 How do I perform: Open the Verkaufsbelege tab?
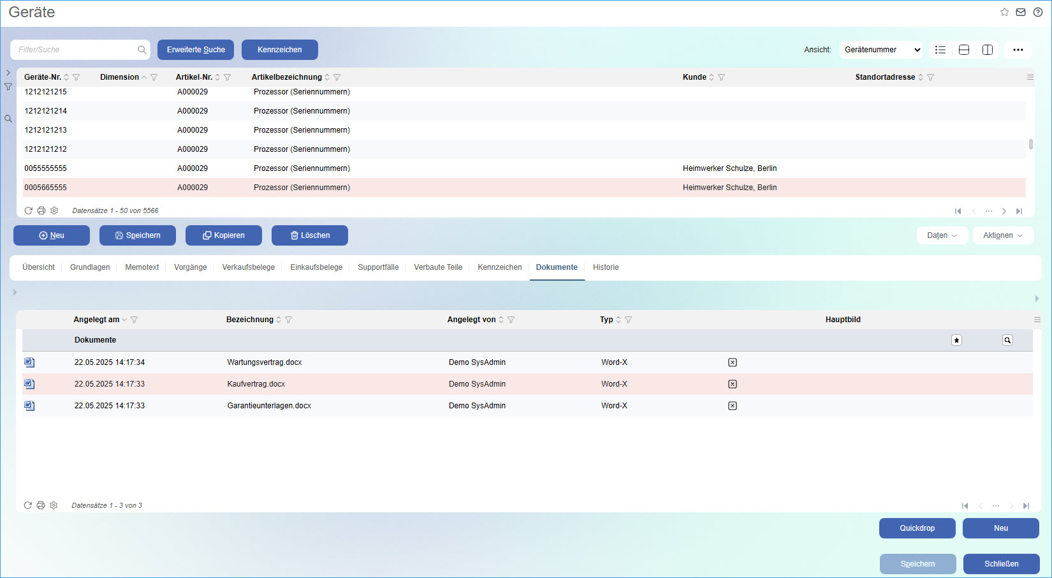248,267
